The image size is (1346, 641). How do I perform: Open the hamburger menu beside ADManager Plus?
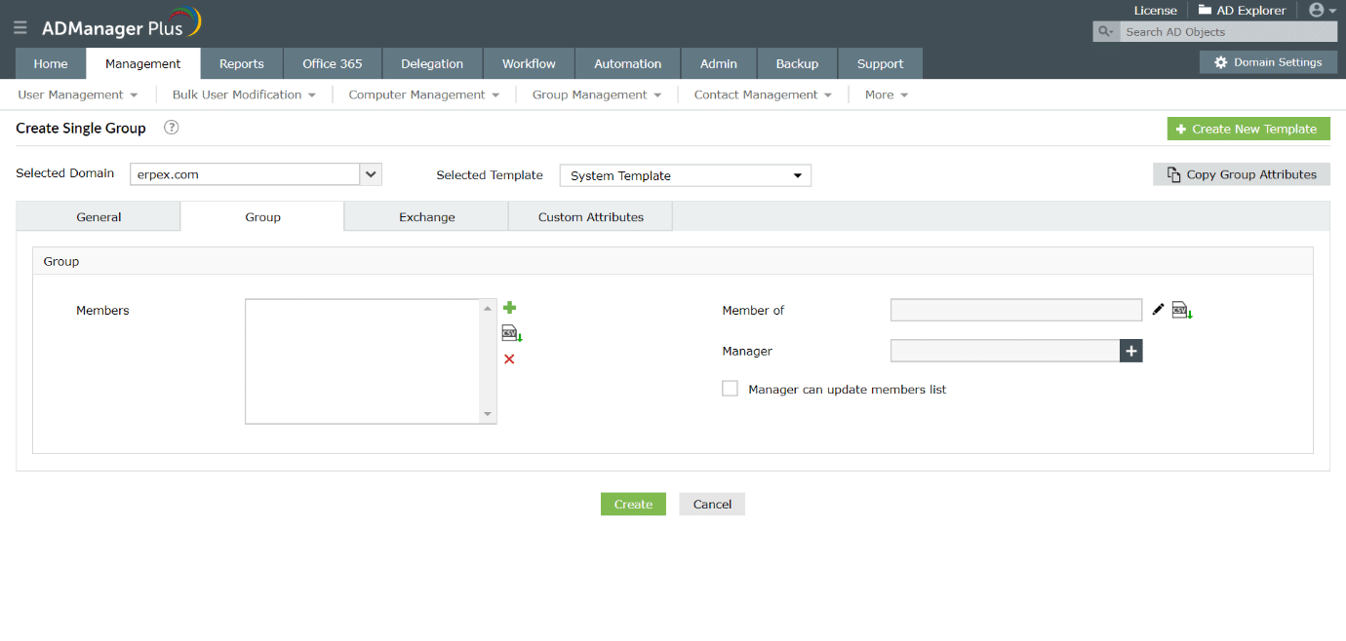click(x=20, y=28)
